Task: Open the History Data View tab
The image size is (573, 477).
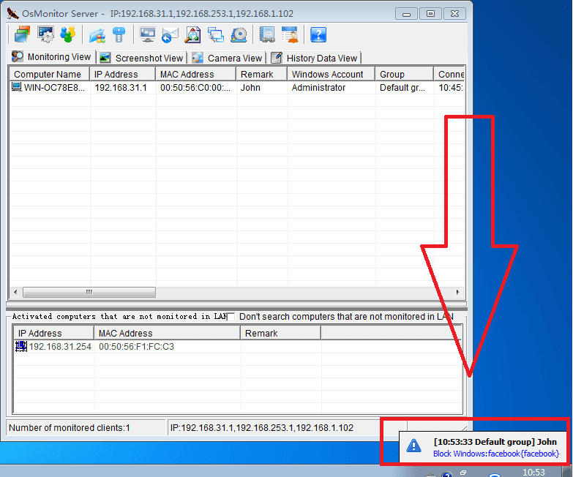Action: point(315,58)
